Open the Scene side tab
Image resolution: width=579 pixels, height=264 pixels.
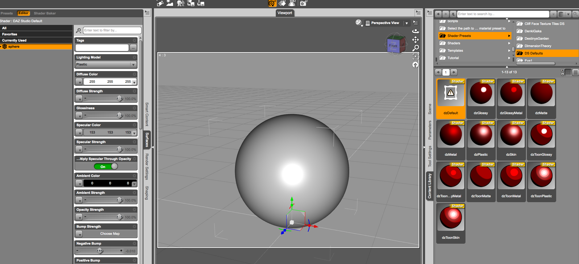pyautogui.click(x=430, y=109)
